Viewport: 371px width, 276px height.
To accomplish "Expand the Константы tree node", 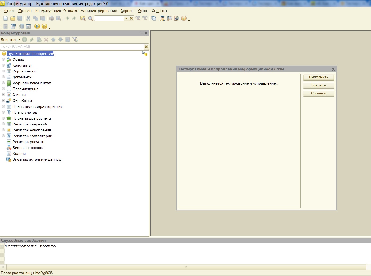I will [x=3, y=65].
